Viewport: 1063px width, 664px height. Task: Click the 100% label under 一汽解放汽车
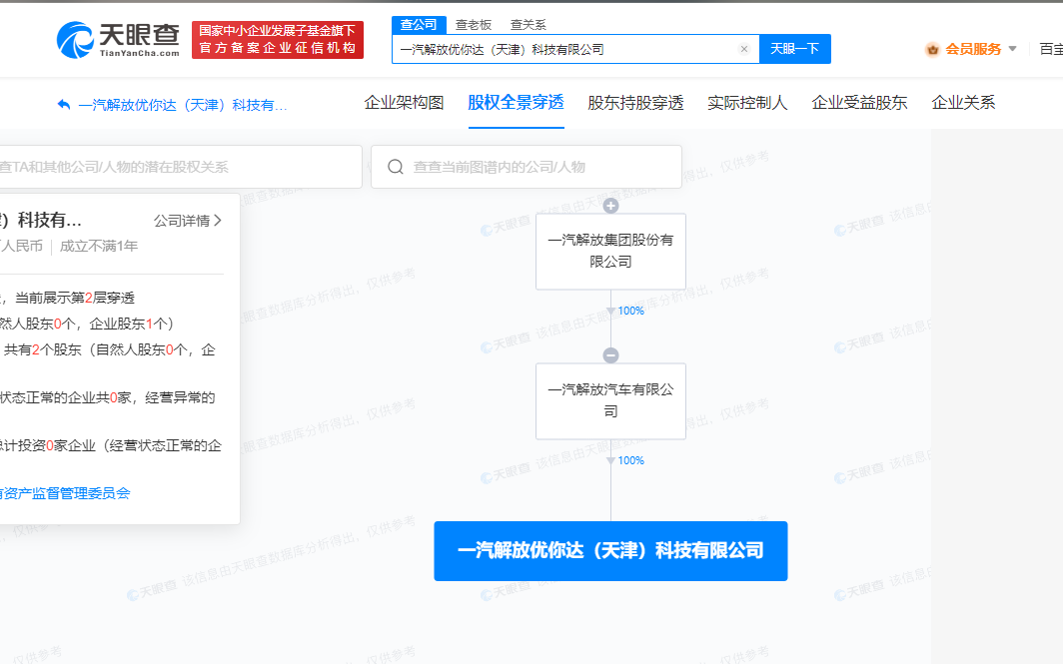(630, 460)
